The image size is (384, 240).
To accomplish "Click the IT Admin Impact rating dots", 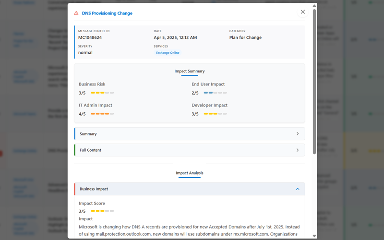I will pyautogui.click(x=102, y=114).
